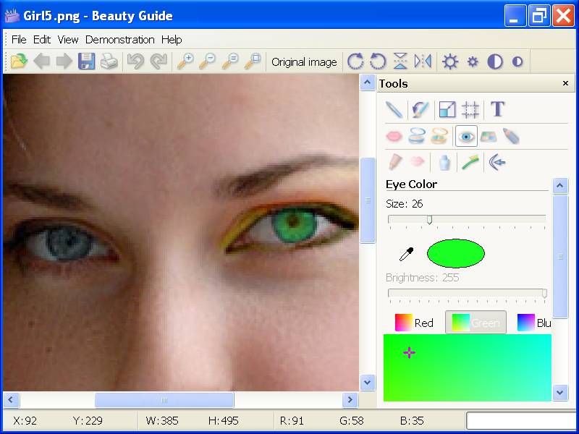Image resolution: width=579 pixels, height=434 pixels.
Task: Rotate image clockwise
Action: (x=355, y=61)
